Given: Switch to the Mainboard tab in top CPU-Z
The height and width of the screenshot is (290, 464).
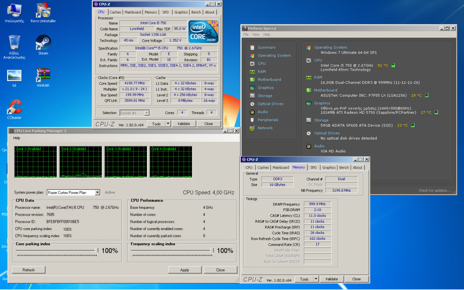Looking at the screenshot, I should click(133, 12).
